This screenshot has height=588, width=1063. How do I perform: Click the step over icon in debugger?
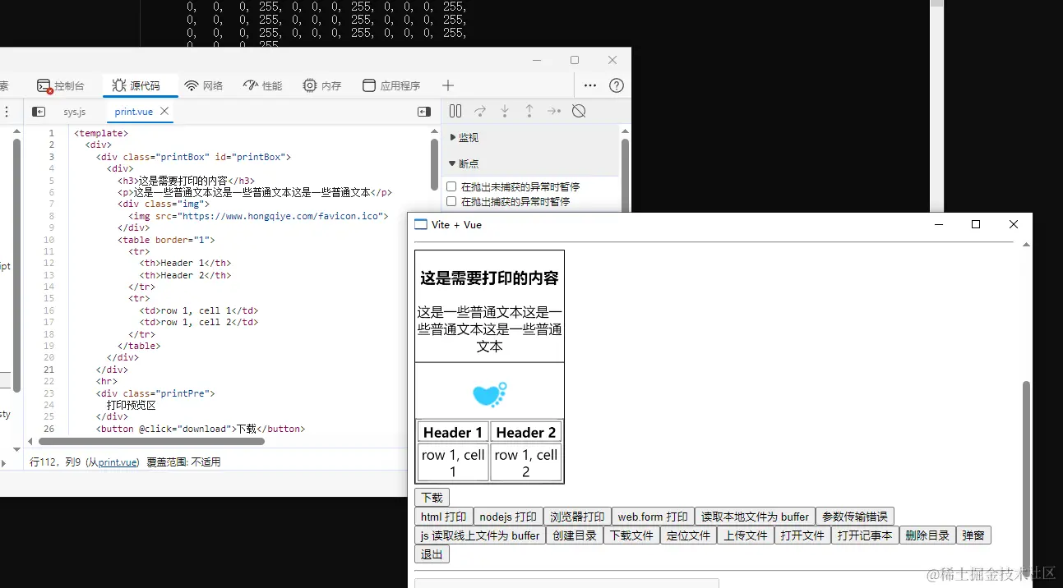[480, 111]
